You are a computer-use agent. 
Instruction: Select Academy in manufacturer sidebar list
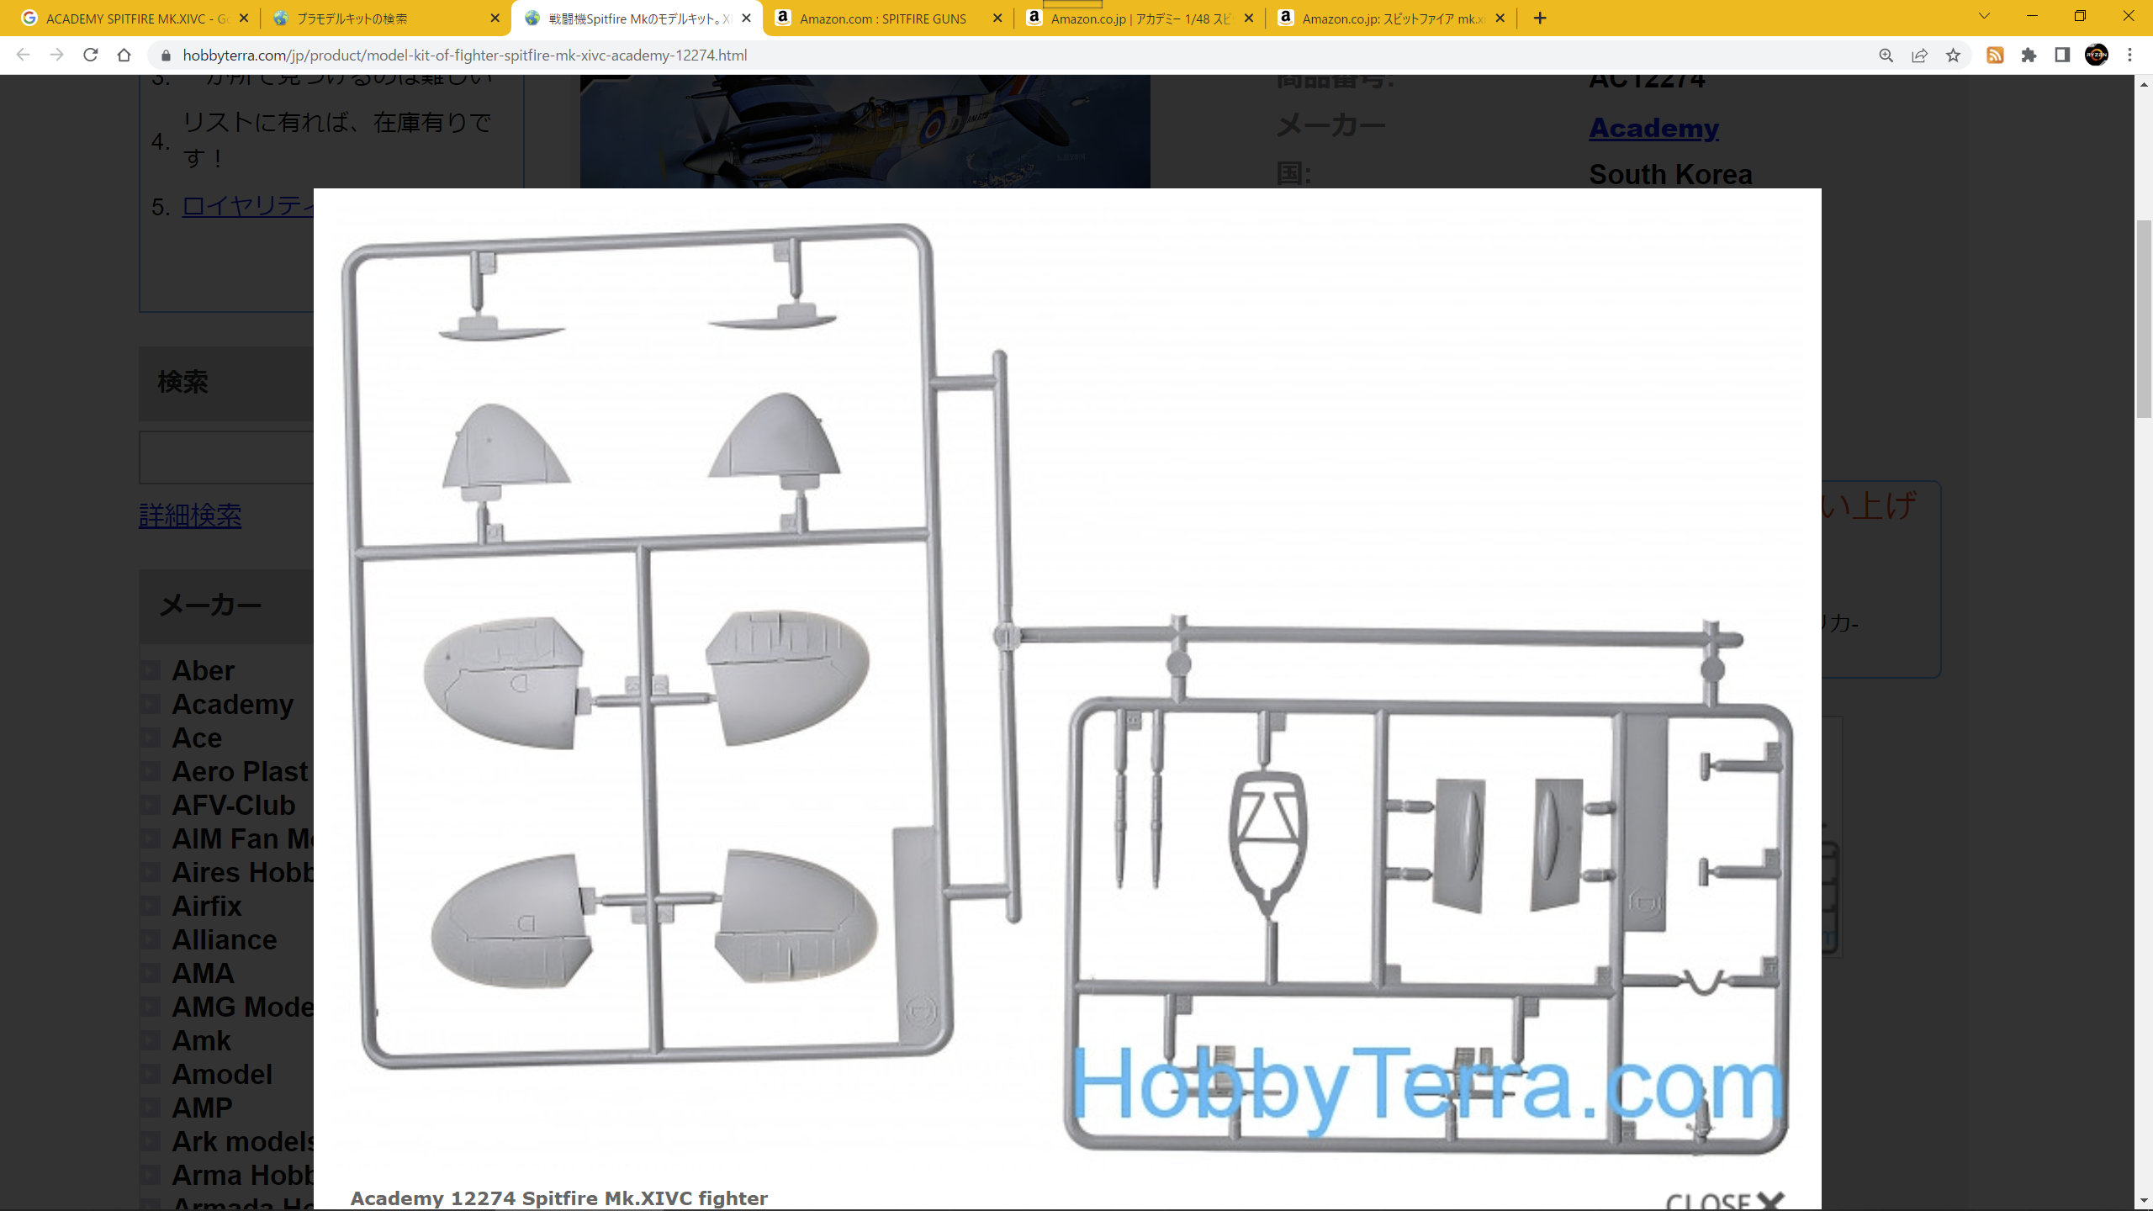[x=233, y=705]
